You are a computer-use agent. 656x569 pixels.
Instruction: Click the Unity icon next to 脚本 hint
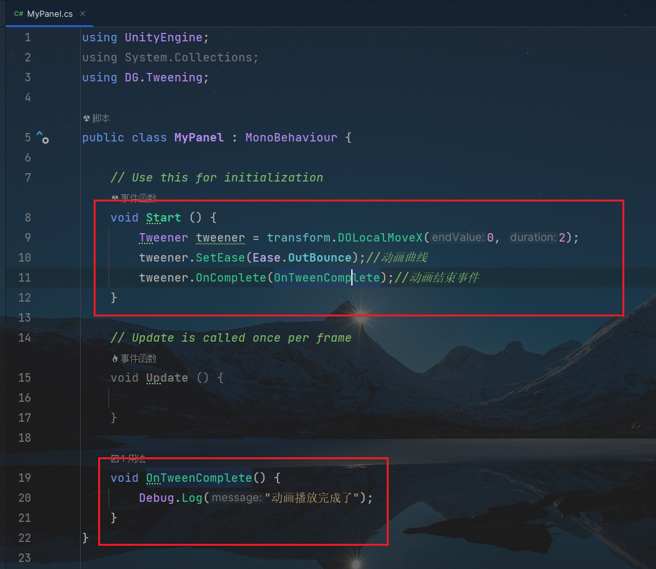87,118
